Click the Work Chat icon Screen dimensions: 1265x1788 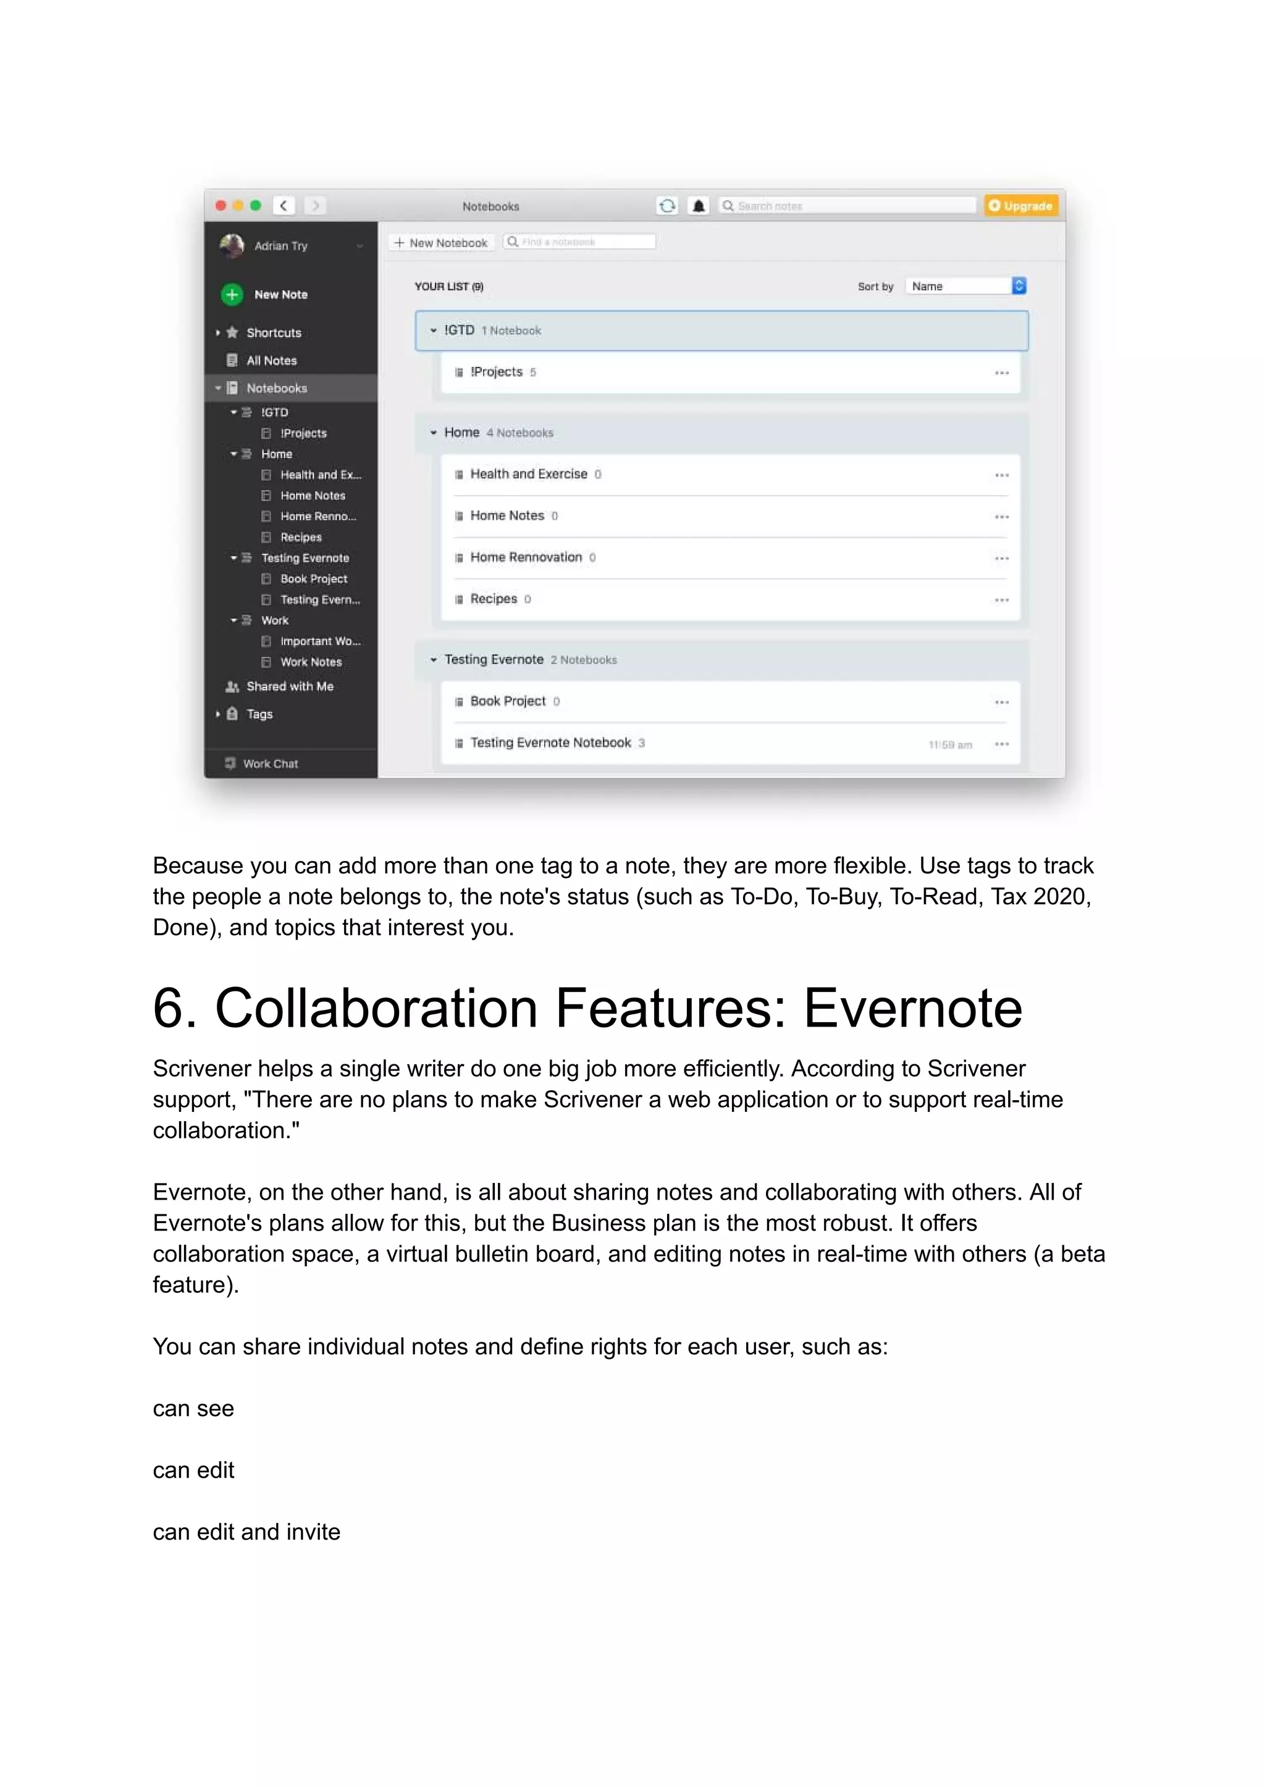230,764
